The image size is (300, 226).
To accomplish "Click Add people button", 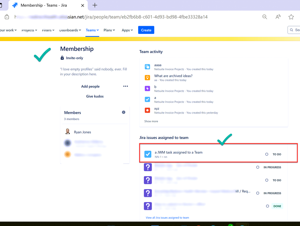I will [x=90, y=86].
